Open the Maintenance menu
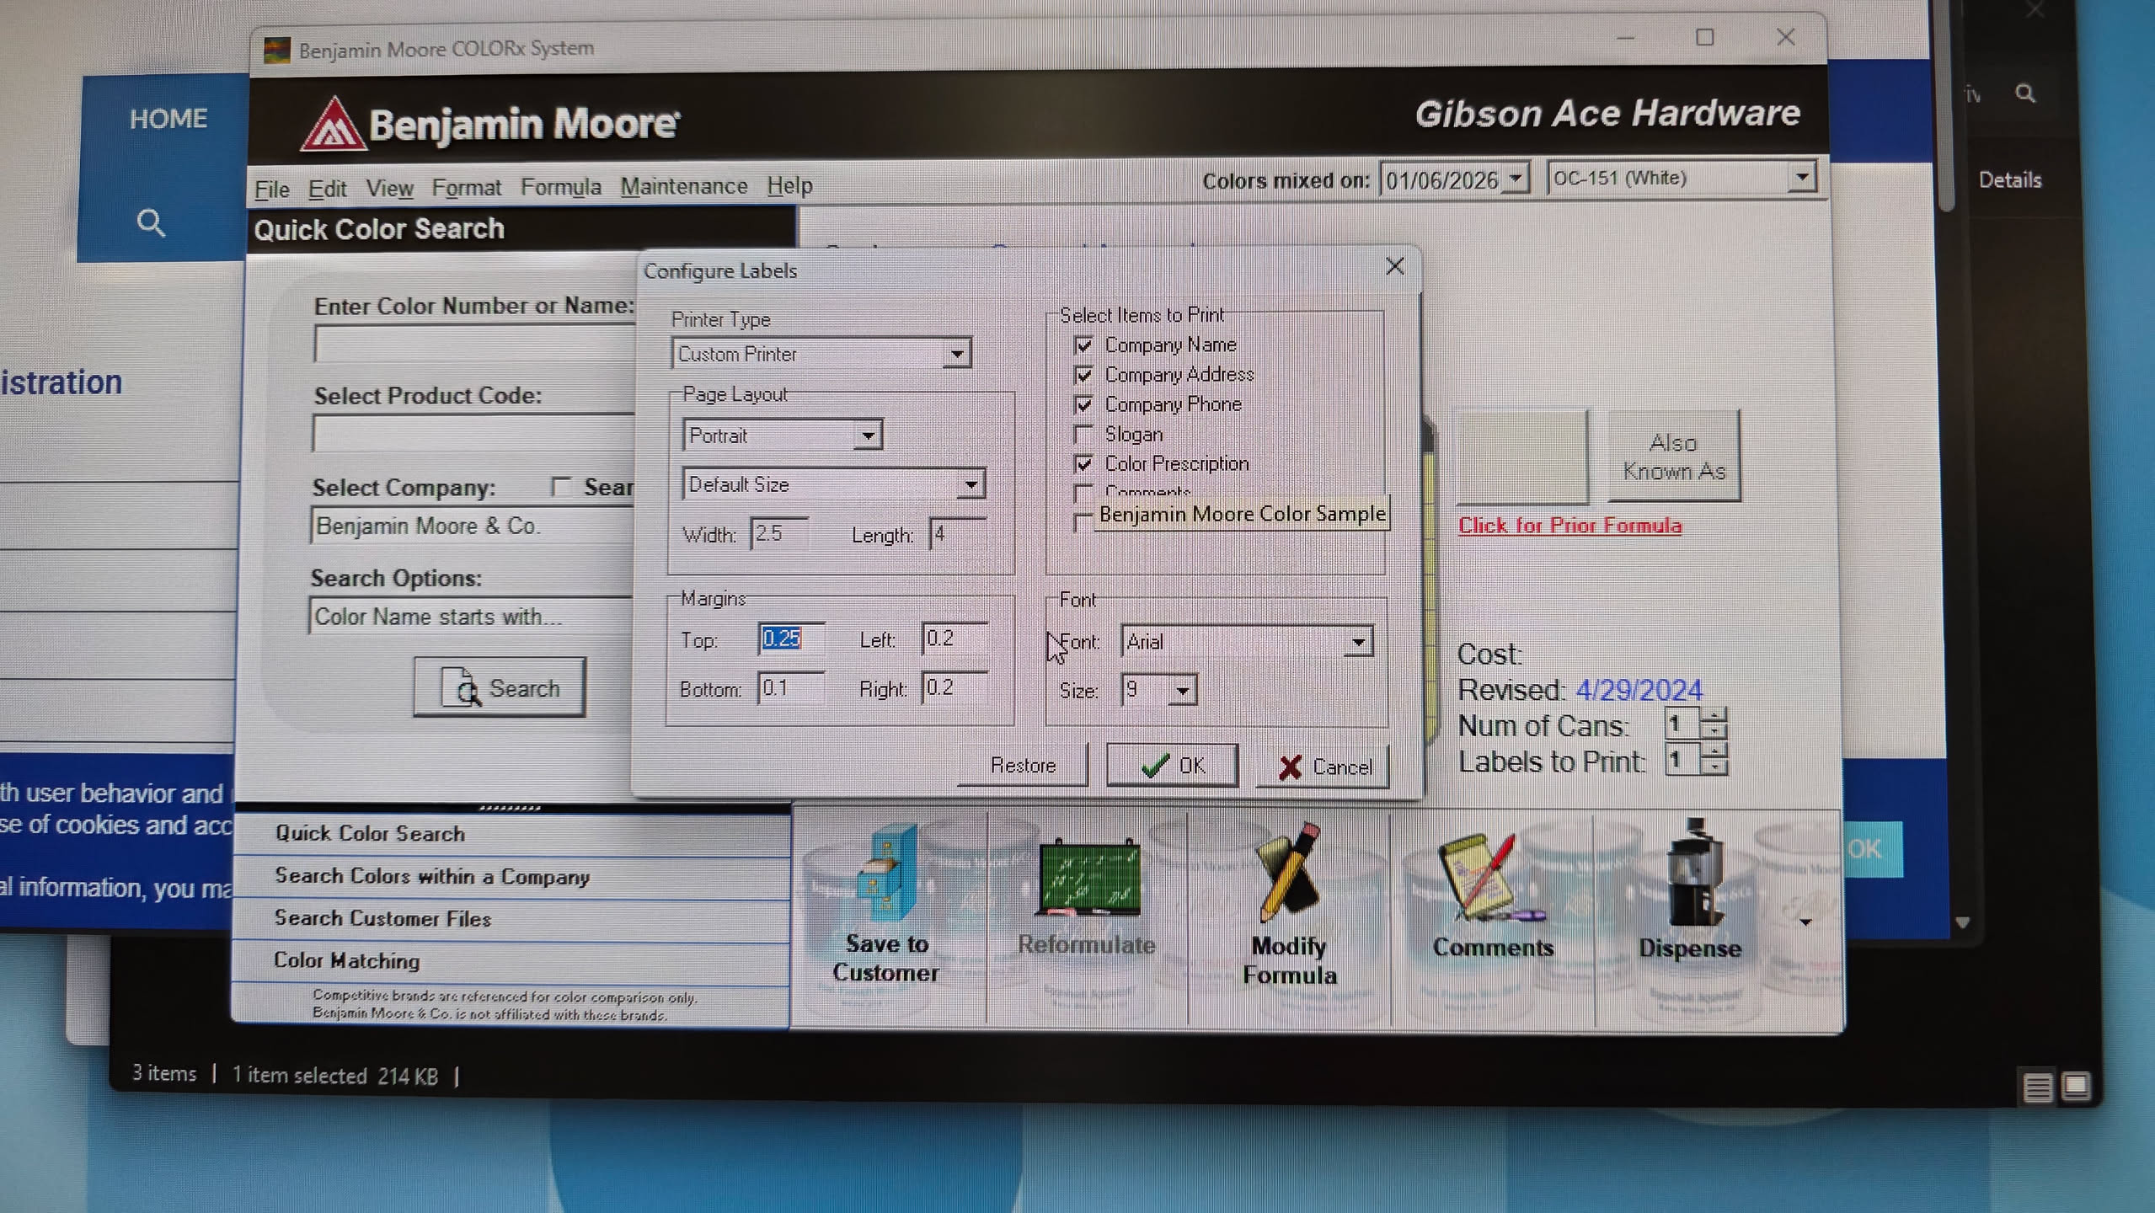Viewport: 2155px width, 1213px height. [x=683, y=186]
